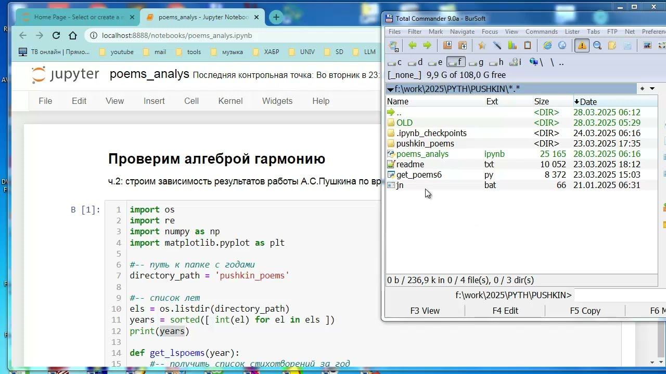
Task: Open the network neighborhood drive icon
Action: click(536, 62)
